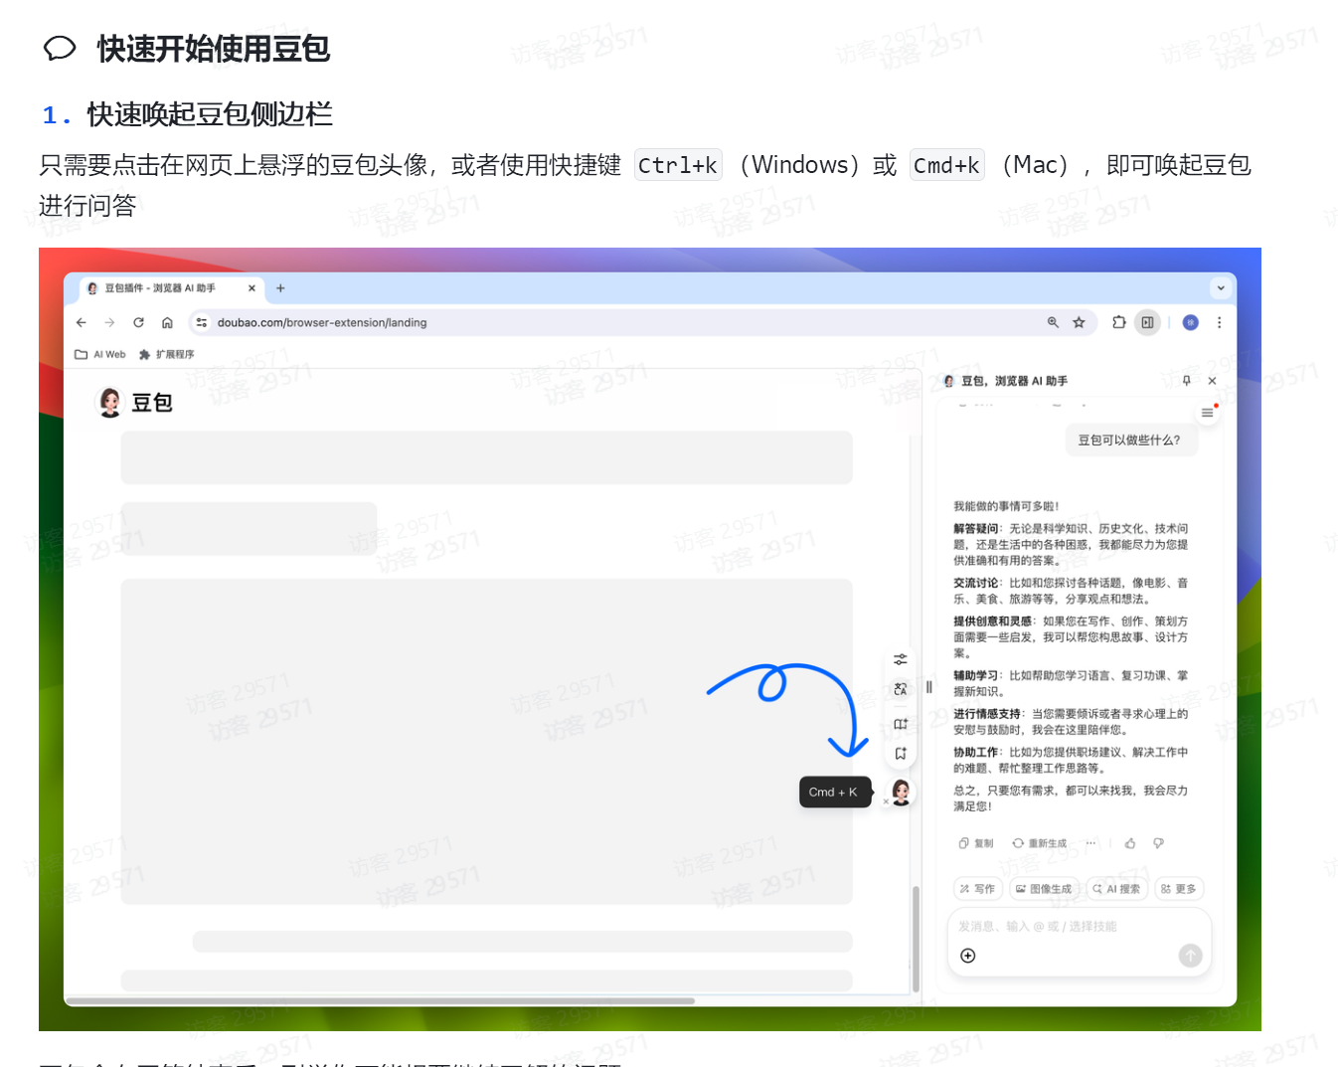Image resolution: width=1338 pixels, height=1067 pixels.
Task: Open the more options ellipsis under the answer
Action: pyautogui.click(x=1090, y=843)
